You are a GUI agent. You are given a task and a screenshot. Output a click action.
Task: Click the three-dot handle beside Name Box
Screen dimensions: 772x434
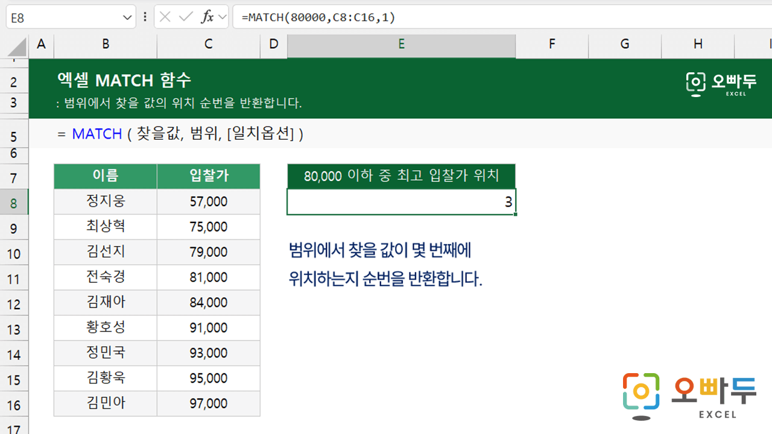click(145, 17)
